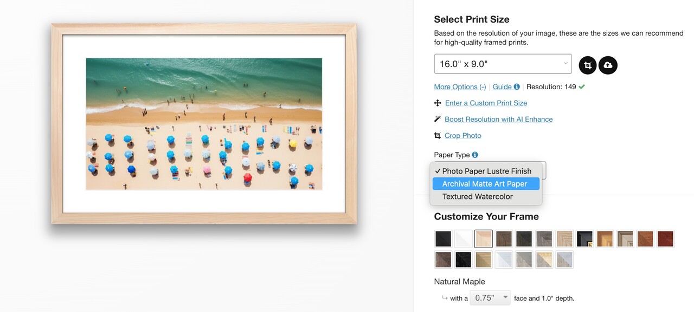Click the four-arrow move icon for custom size

438,103
